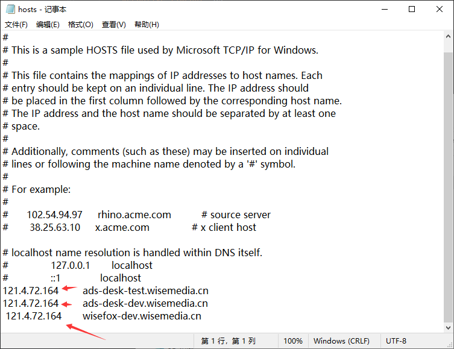454x349 pixels.
Task: Click the 'This file contains the mappings' line
Action: pos(162,75)
